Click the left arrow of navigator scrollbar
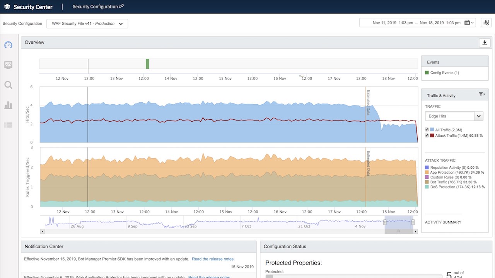This screenshot has height=278, width=495. (x=42, y=231)
